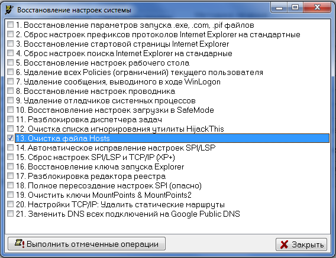Uncheck item 13 Очистка файла Hosts
Screen dimensions: 336x258
click(x=10, y=138)
